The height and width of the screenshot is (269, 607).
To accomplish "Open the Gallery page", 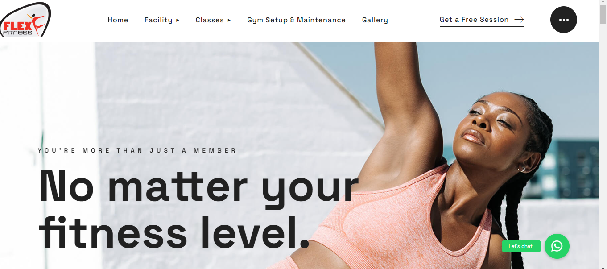I will click(x=375, y=20).
